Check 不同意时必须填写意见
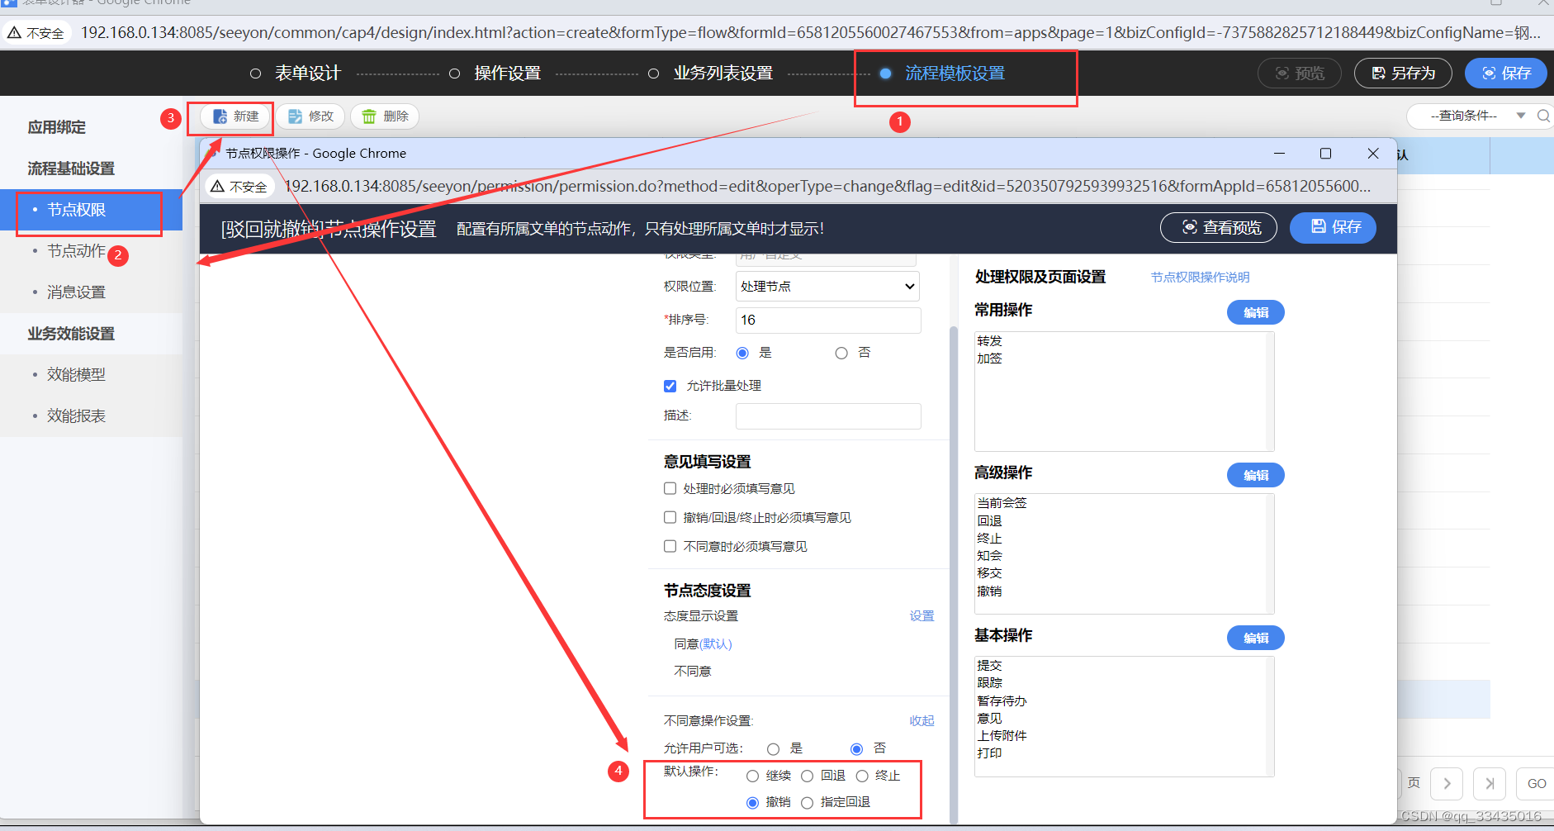1554x831 pixels. (670, 547)
